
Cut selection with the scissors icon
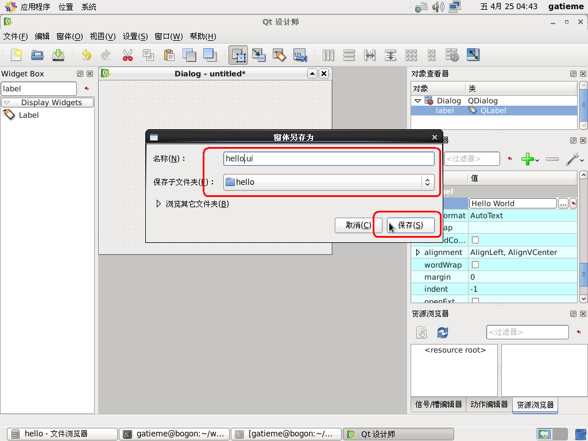click(x=128, y=55)
